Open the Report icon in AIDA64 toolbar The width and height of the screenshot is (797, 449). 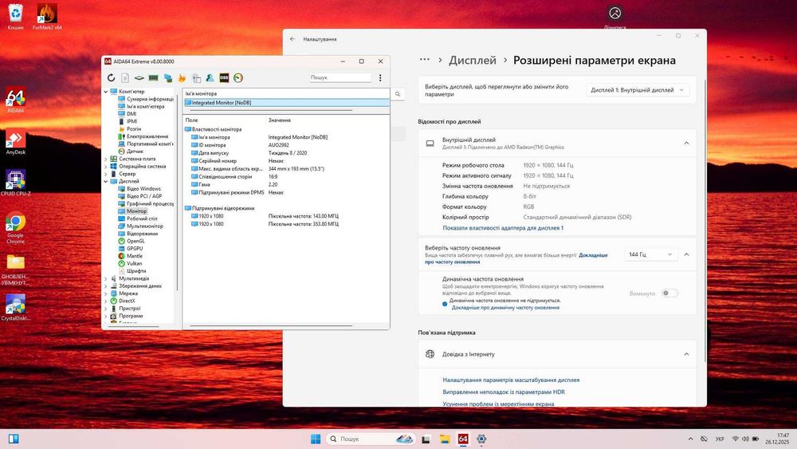coord(125,77)
